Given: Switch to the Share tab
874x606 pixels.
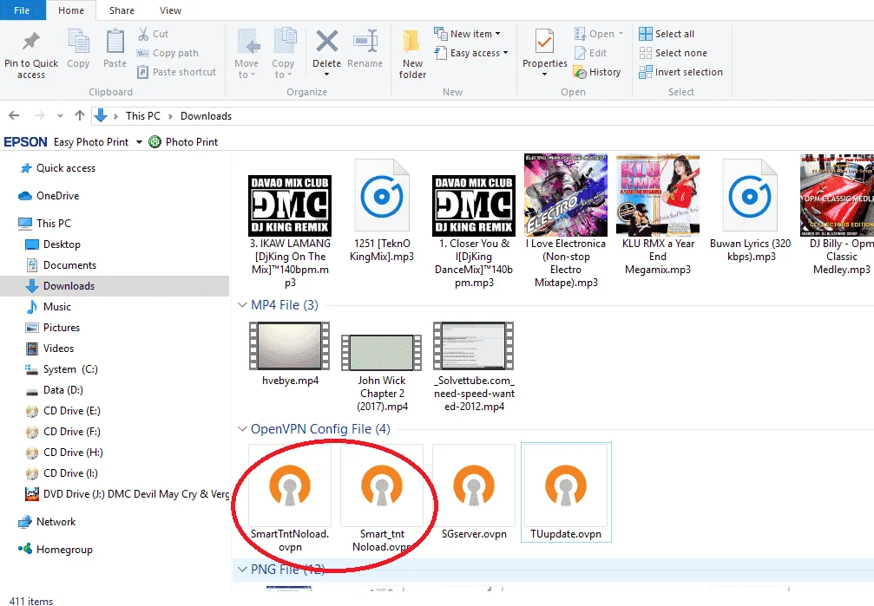Looking at the screenshot, I should pos(122,10).
